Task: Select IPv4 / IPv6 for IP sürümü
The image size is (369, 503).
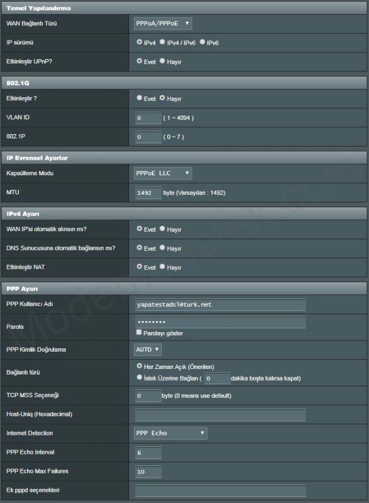Action: click(162, 42)
